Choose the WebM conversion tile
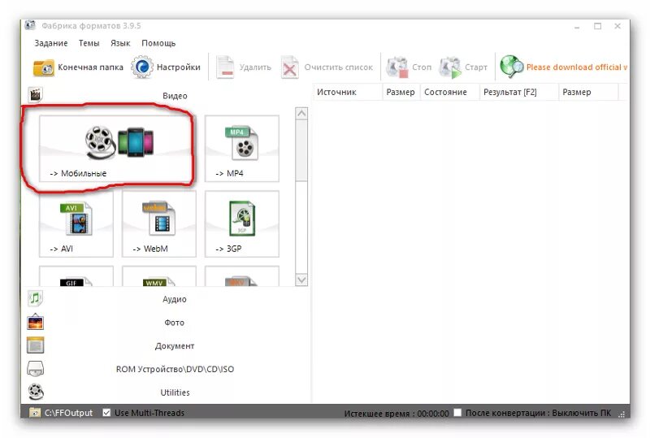This screenshot has height=438, width=650. (158, 224)
